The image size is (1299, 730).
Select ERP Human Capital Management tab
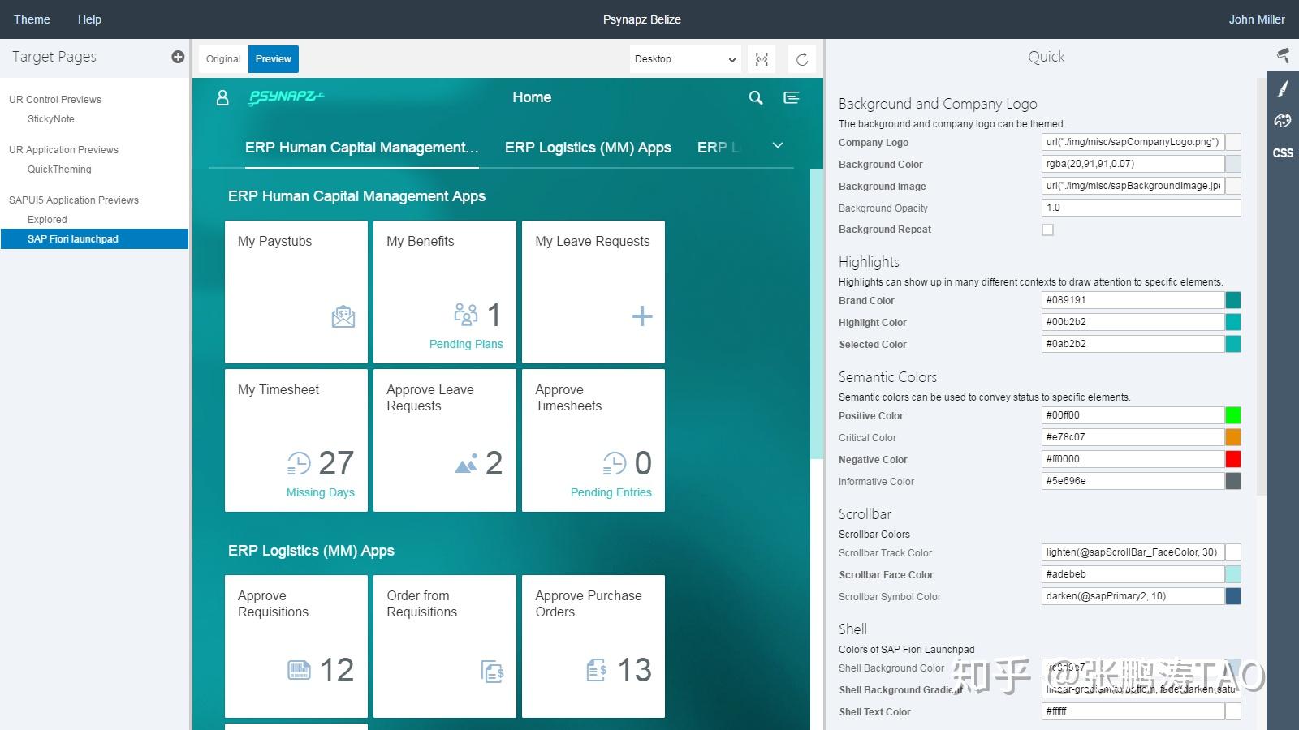pyautogui.click(x=362, y=148)
